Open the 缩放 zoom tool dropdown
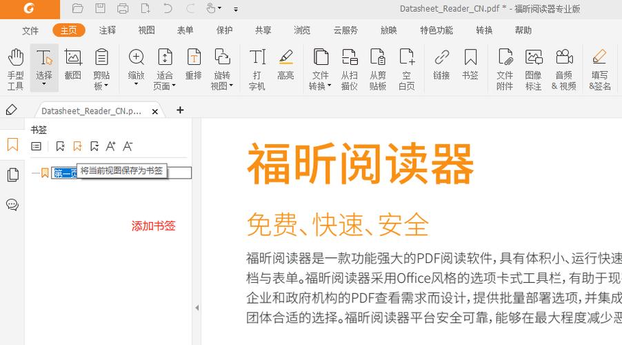Image resolution: width=622 pixels, height=345 pixels. coord(136,68)
